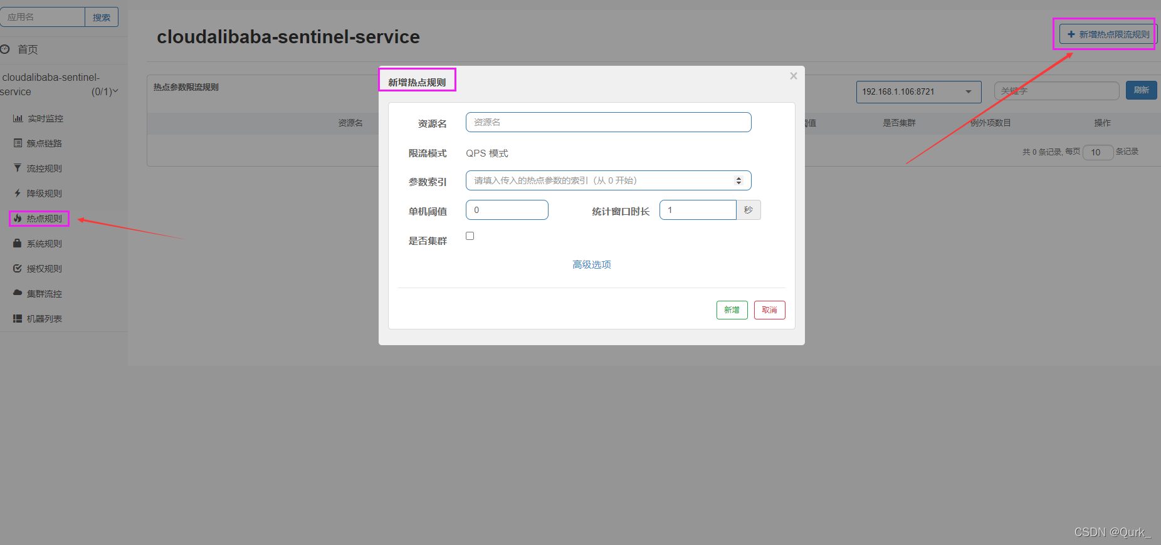Open the 高级选项 link

592,264
